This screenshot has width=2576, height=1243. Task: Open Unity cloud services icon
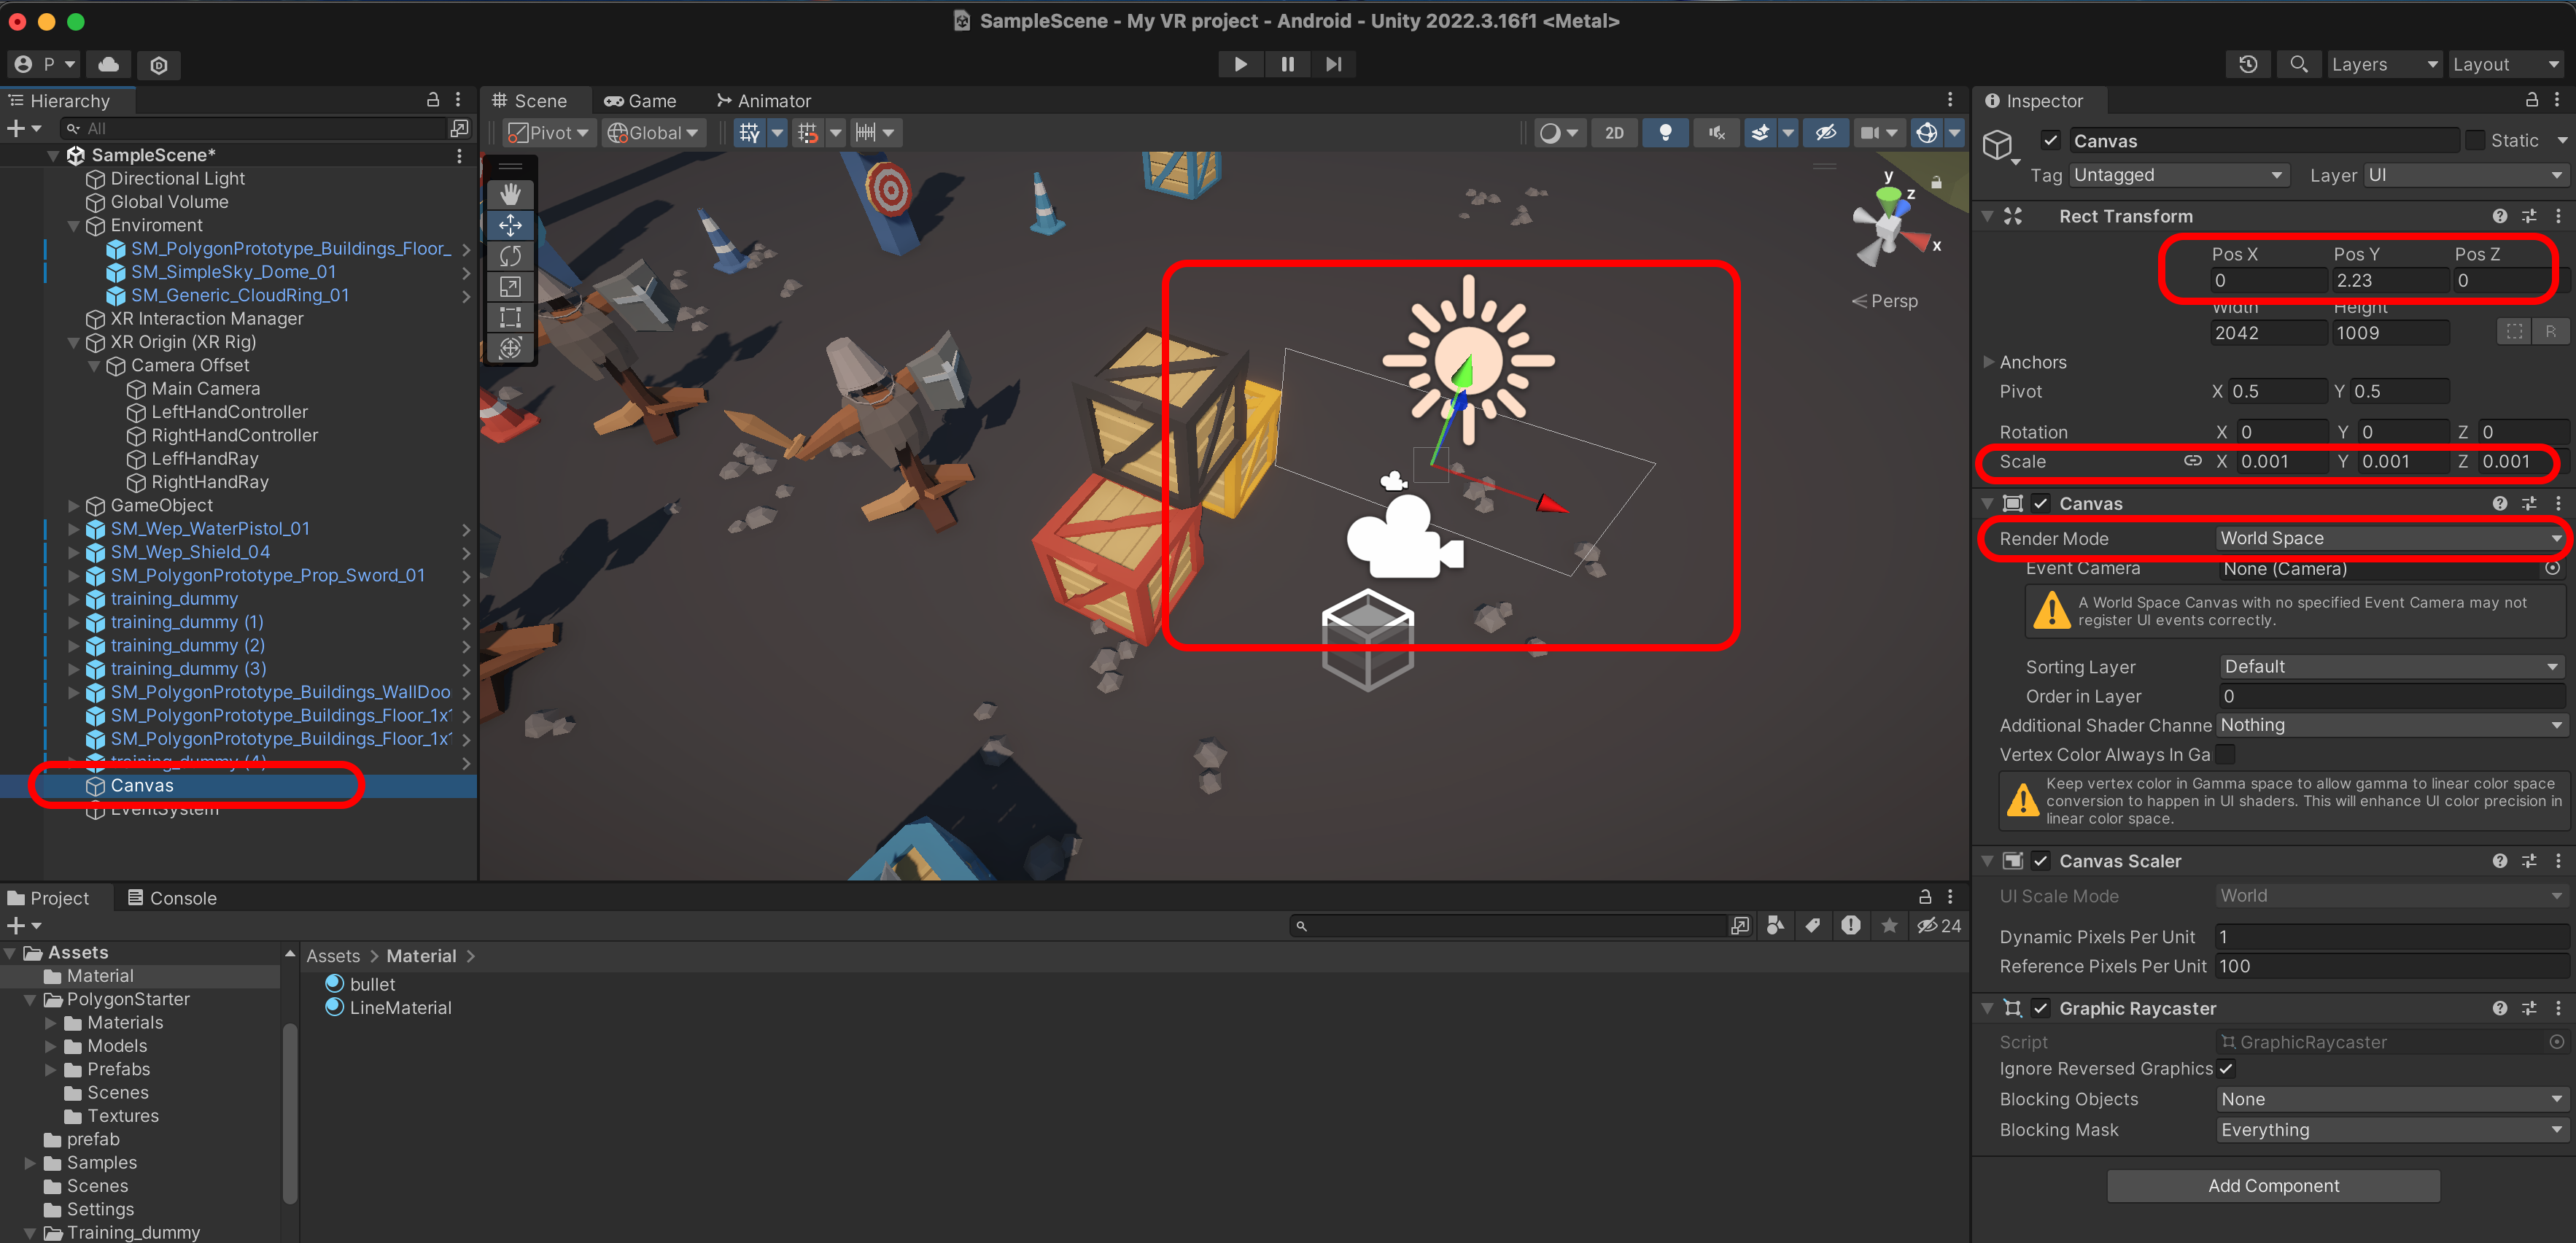[109, 65]
